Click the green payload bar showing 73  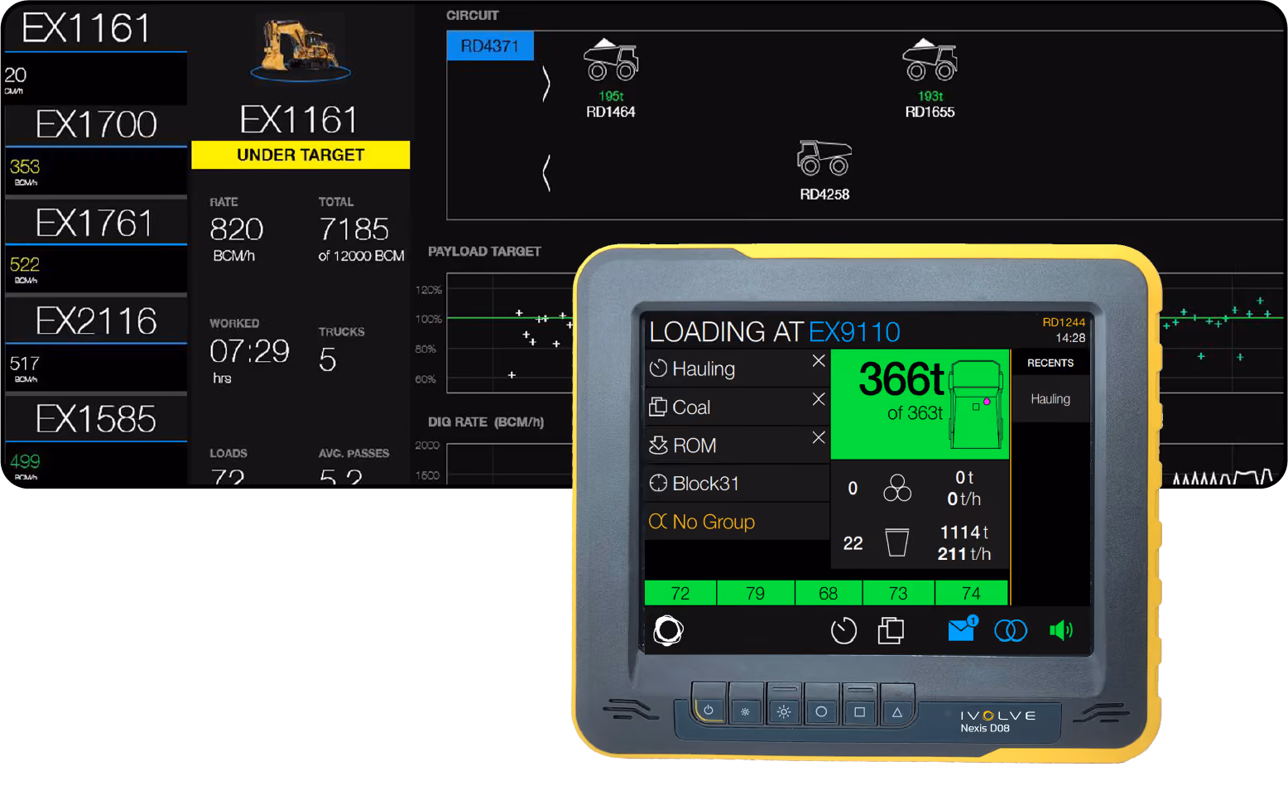point(898,593)
